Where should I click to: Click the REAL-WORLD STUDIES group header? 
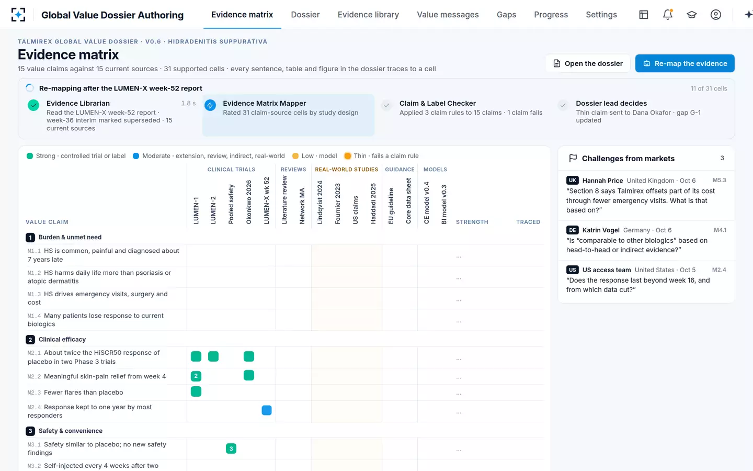point(346,170)
